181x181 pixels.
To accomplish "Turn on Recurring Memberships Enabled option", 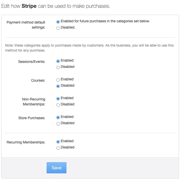I will 58,142.
